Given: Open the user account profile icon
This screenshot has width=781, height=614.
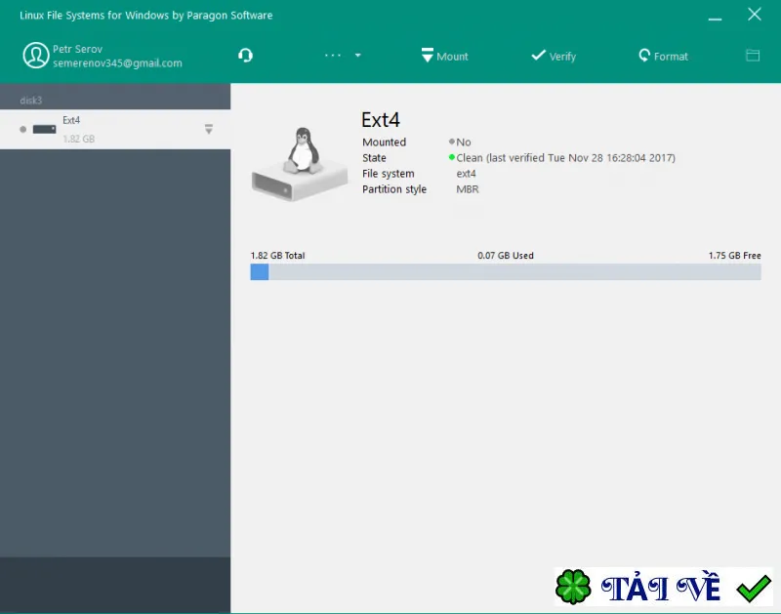Looking at the screenshot, I should coord(36,56).
